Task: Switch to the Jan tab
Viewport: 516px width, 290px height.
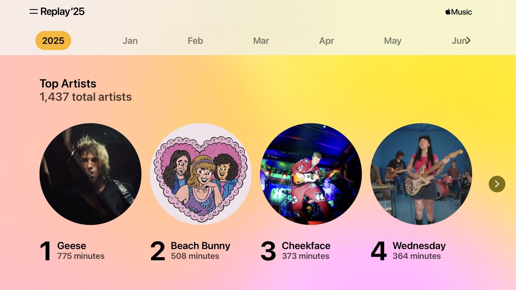Action: 130,41
